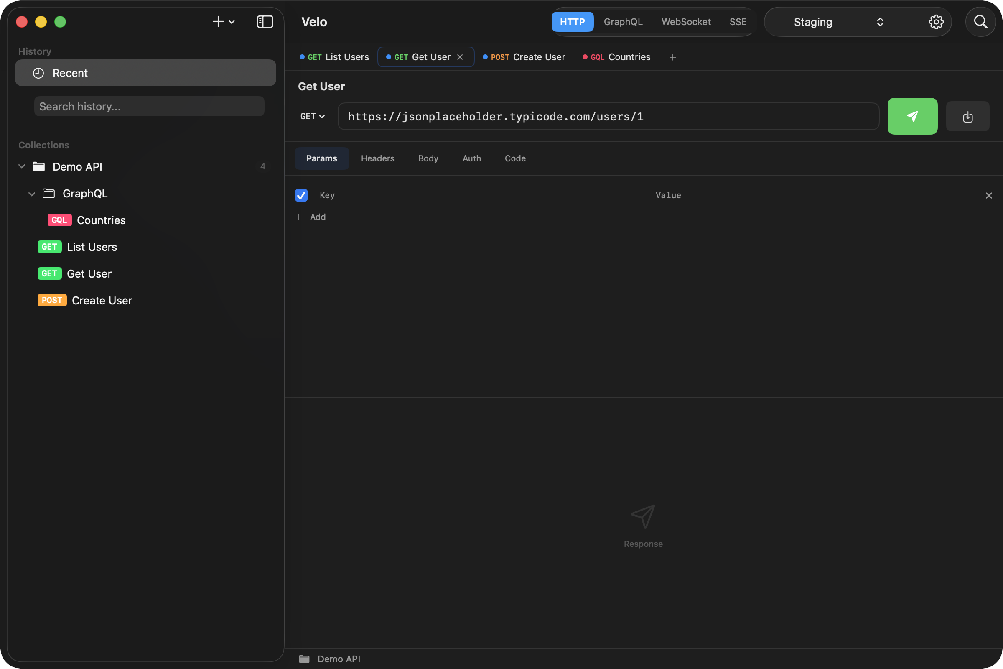Remove the Key Value param row
The image size is (1003, 669).
pyautogui.click(x=988, y=195)
